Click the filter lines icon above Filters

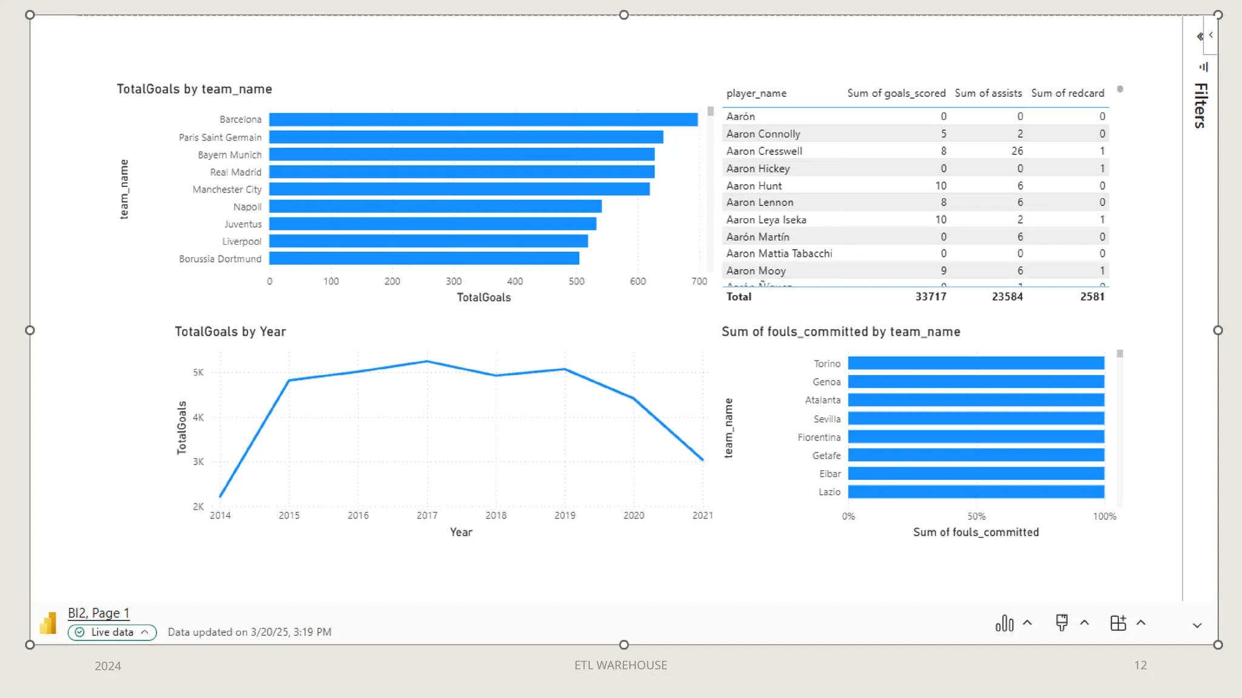click(x=1204, y=67)
